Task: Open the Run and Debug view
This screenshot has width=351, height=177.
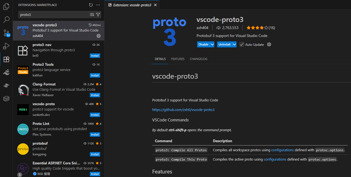Action: 6,46
